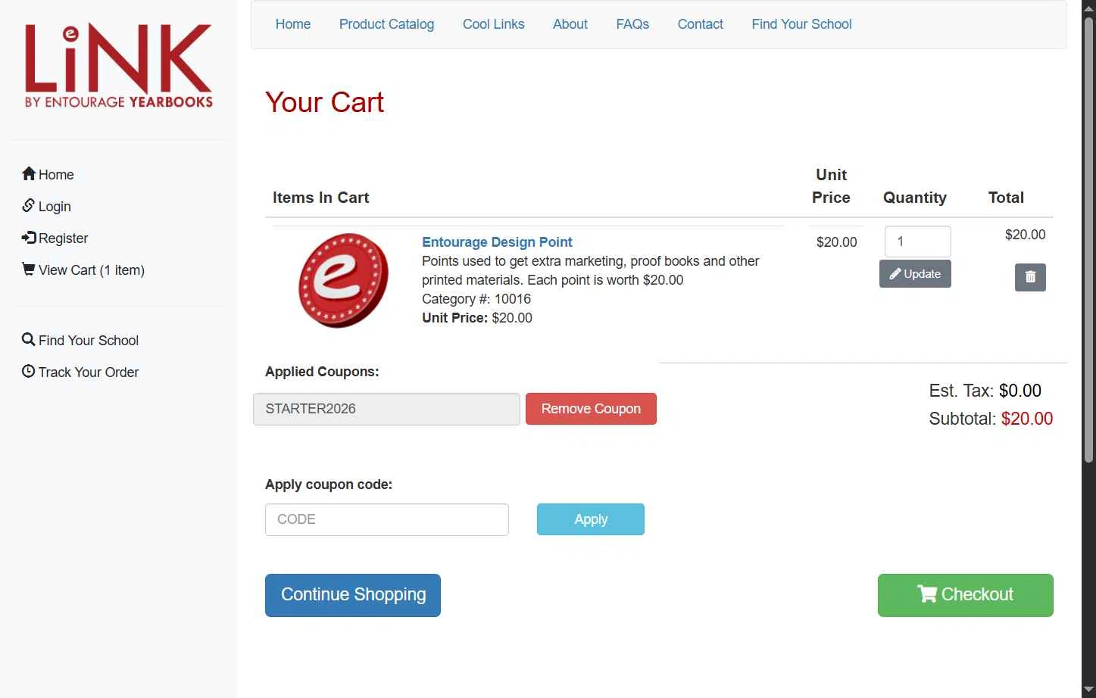Open Home in the top navigation bar
The height and width of the screenshot is (698, 1096).
pyautogui.click(x=293, y=24)
